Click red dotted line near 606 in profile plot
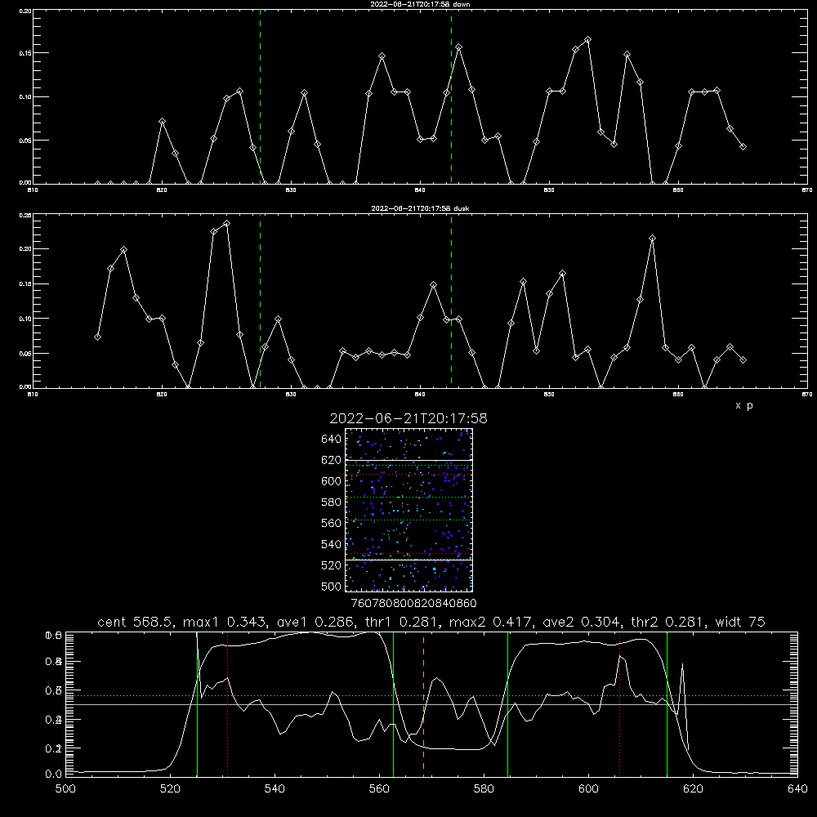 point(619,706)
